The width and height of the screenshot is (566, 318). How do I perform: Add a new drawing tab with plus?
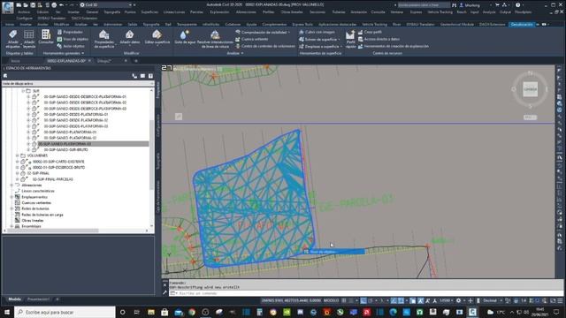(x=136, y=61)
